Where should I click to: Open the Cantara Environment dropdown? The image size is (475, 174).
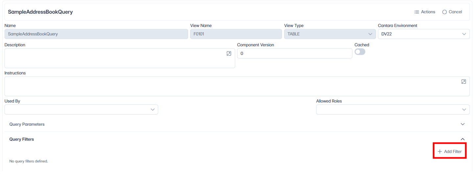(x=424, y=34)
